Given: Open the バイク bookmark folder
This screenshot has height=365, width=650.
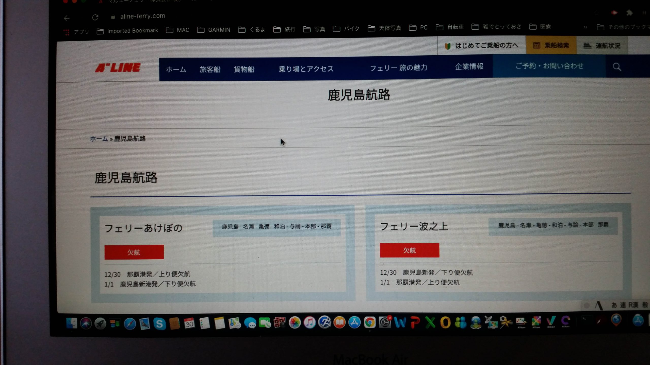Looking at the screenshot, I should (x=346, y=28).
